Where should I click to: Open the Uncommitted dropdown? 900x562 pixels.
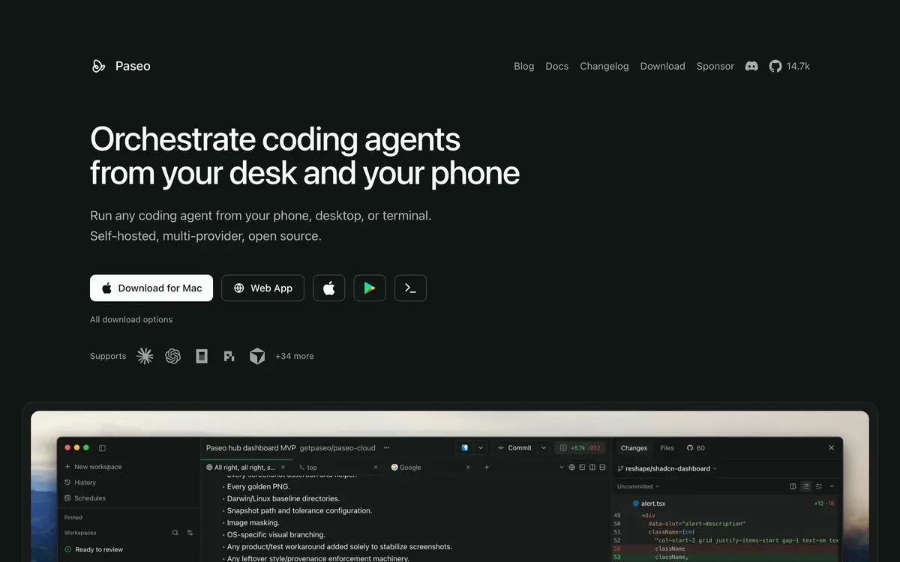[638, 486]
